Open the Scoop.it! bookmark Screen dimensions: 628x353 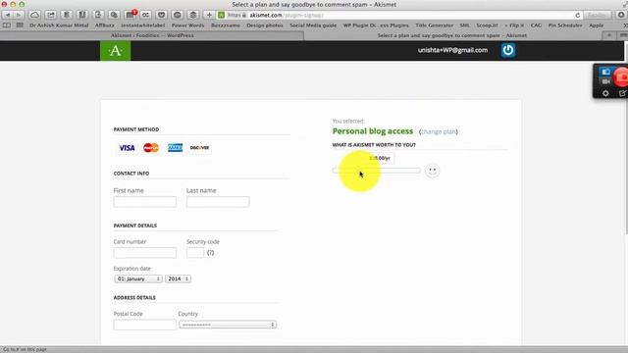pyautogui.click(x=487, y=25)
